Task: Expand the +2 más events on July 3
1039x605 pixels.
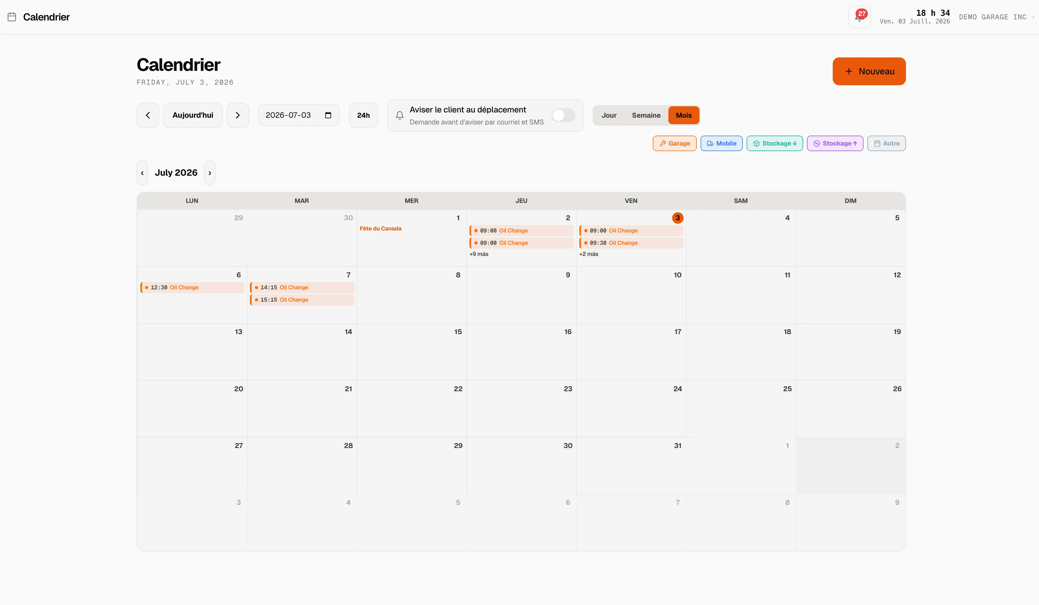Action: pos(588,254)
